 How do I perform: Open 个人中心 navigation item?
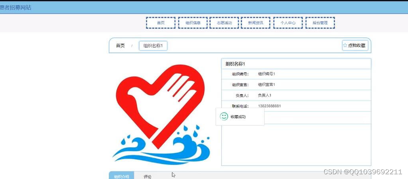point(288,23)
